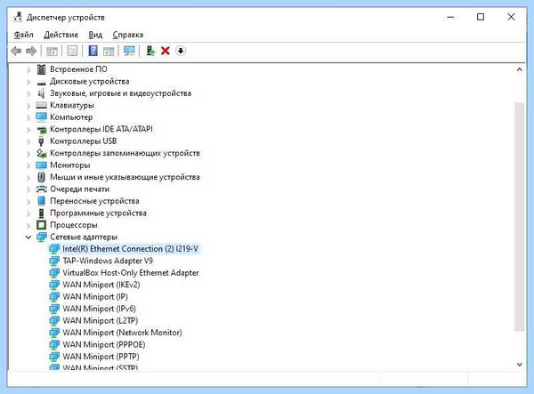This screenshot has width=534, height=394.
Task: Collapse the Сетевые адаптеры category
Action: coord(28,237)
